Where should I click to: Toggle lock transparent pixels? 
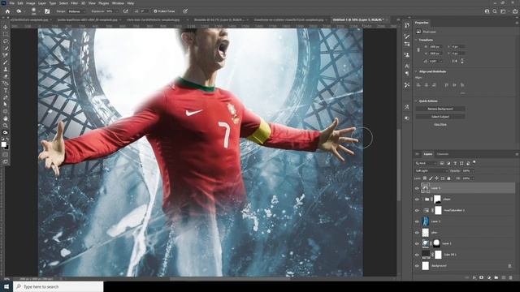pos(425,178)
